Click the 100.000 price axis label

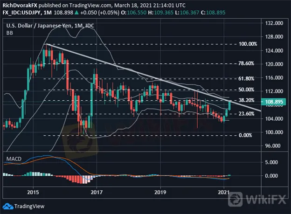coord(274,132)
